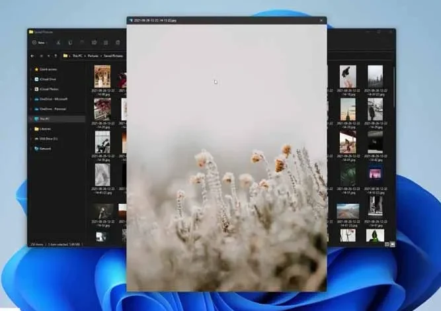Expand chevron between This PC and Pictures

[85, 56]
